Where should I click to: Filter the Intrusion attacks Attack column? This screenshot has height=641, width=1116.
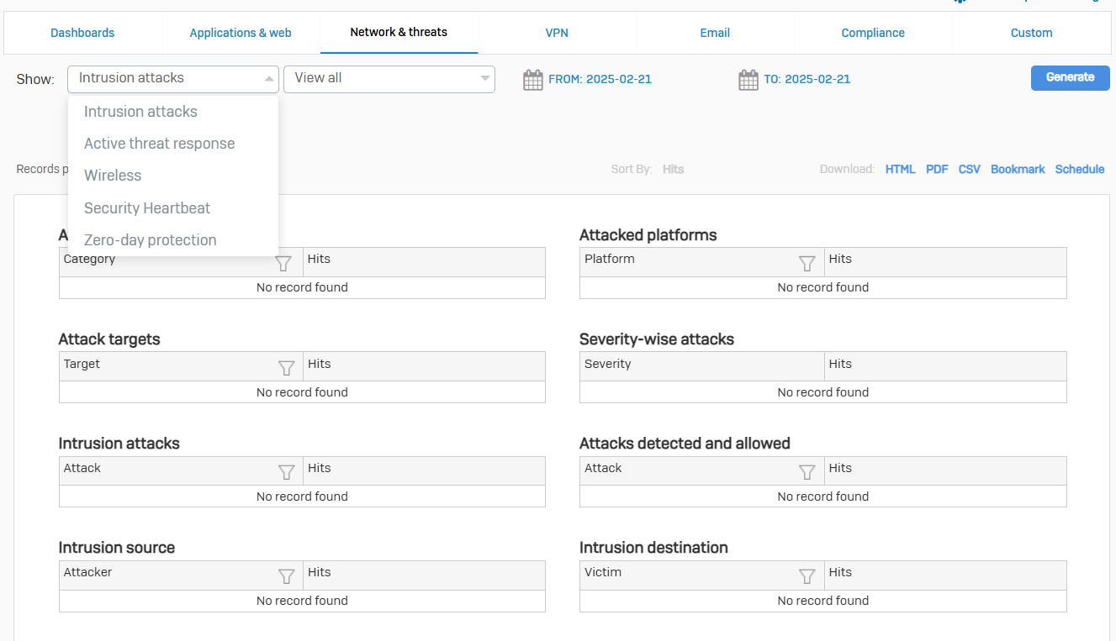pos(286,472)
